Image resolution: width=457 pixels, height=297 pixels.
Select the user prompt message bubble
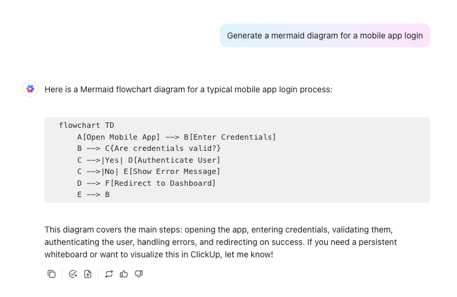point(325,35)
